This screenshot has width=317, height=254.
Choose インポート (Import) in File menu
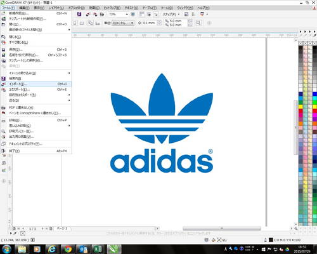36,84
